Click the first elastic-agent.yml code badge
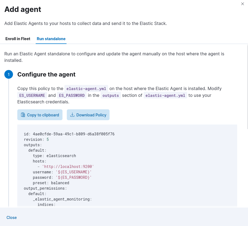248x226 pixels. click(86, 88)
